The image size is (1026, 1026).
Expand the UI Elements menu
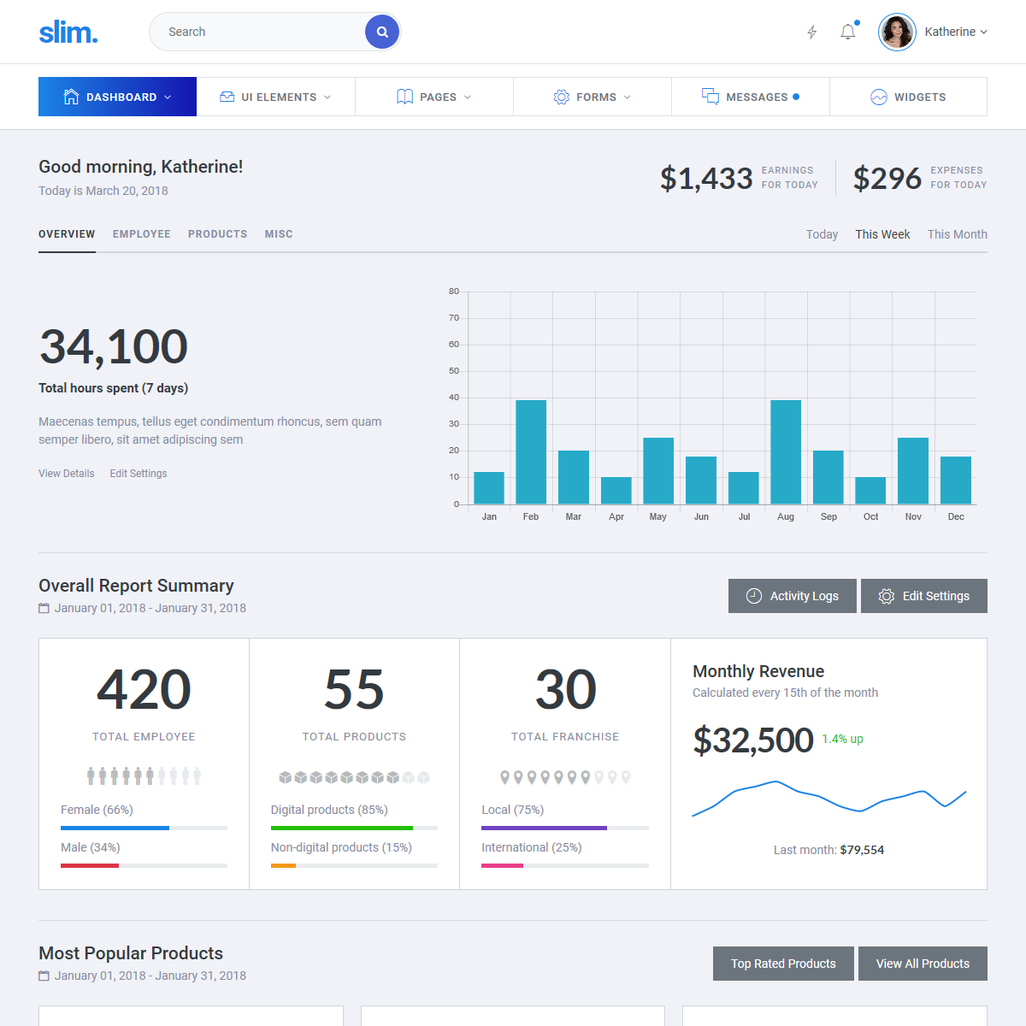click(275, 97)
